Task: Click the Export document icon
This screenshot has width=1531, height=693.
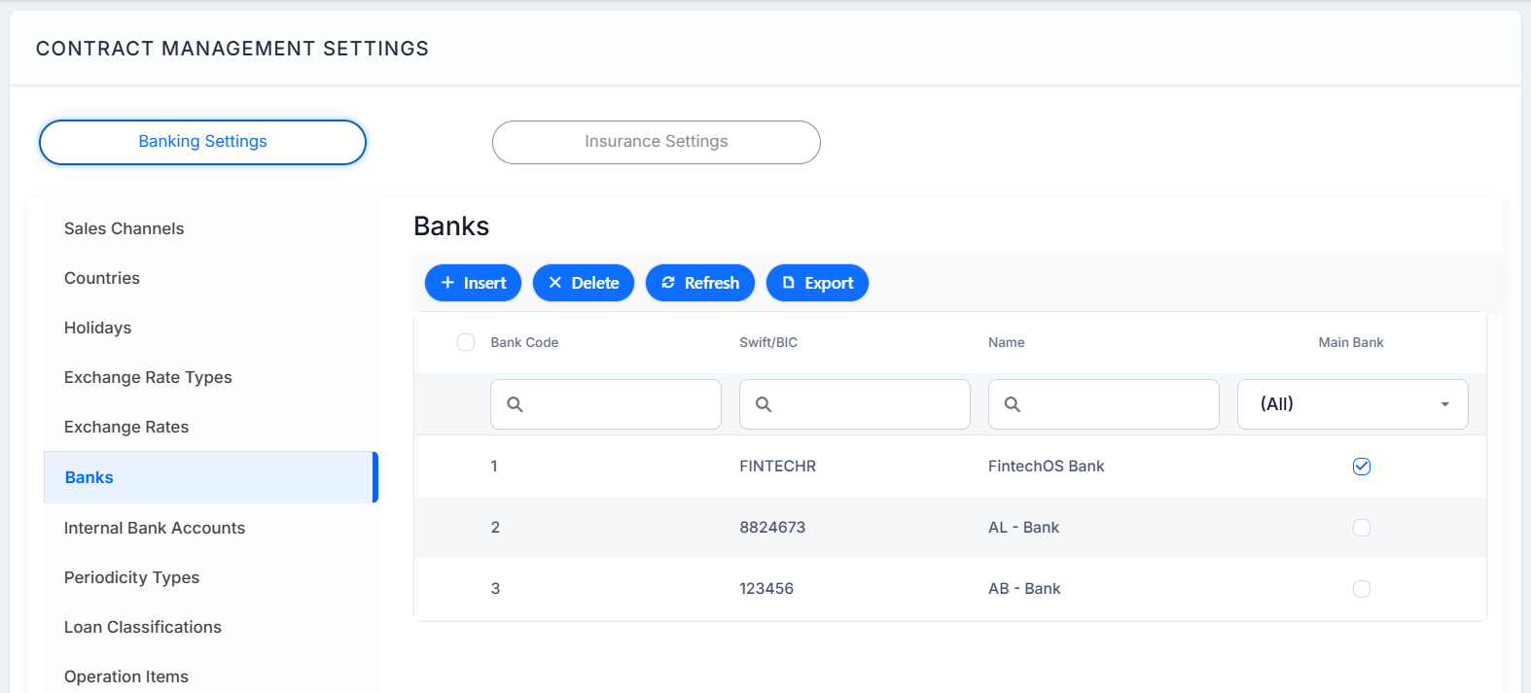Action: coord(789,283)
